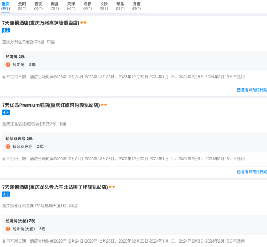Click tag icon before 红旗河沟轻轨站店 unavailable dates
Screen dimensions: 267x247
tap(4, 159)
